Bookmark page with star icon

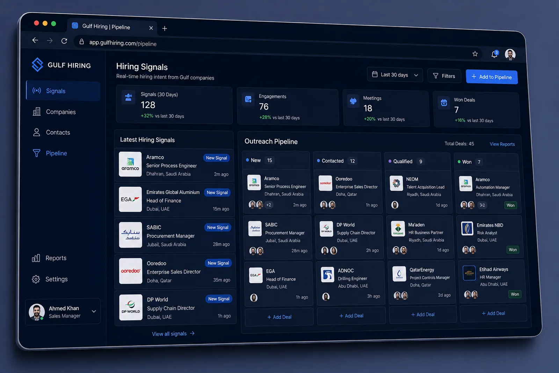click(475, 53)
